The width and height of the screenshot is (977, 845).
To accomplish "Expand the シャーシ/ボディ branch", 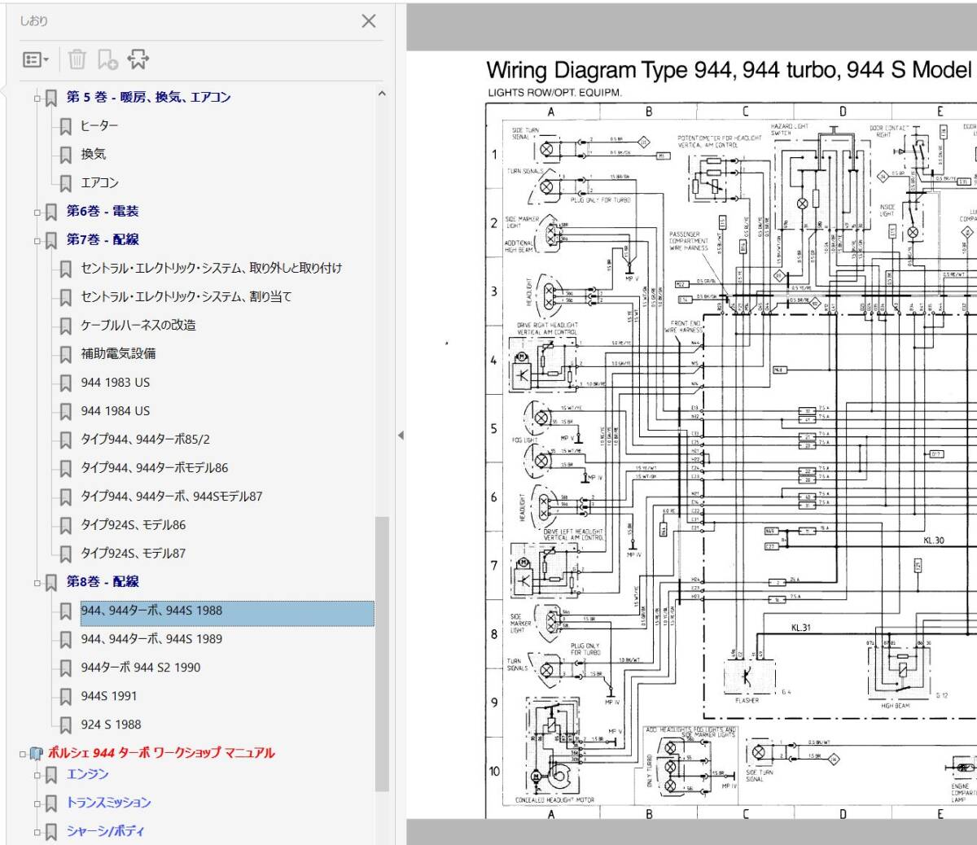I will tap(37, 832).
